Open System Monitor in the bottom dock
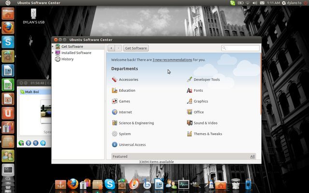Image resolution: width=309 pixels, height=193 pixels. (183, 185)
